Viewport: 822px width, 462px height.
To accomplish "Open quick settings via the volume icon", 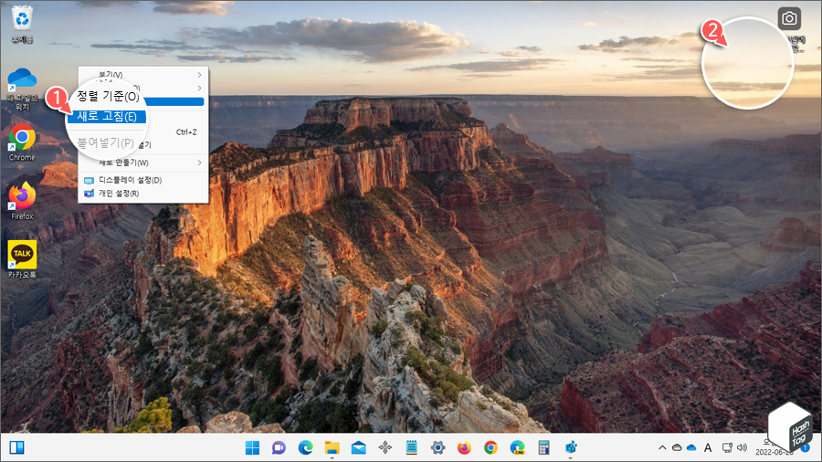I will pos(742,448).
